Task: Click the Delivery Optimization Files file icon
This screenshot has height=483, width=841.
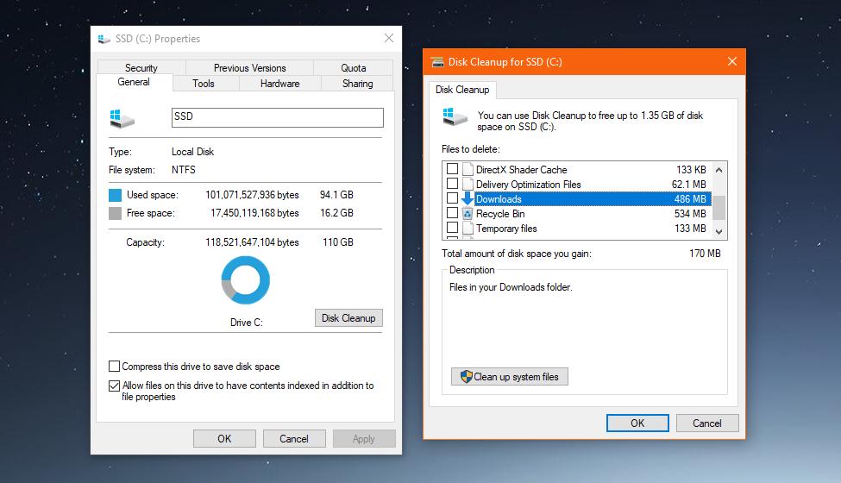Action: tap(468, 185)
